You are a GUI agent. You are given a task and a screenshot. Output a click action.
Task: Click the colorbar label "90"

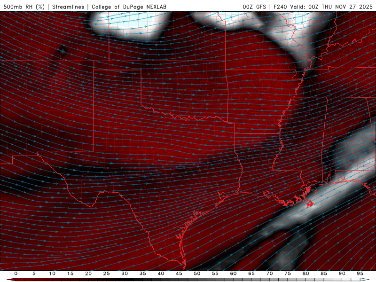[x=342, y=274]
